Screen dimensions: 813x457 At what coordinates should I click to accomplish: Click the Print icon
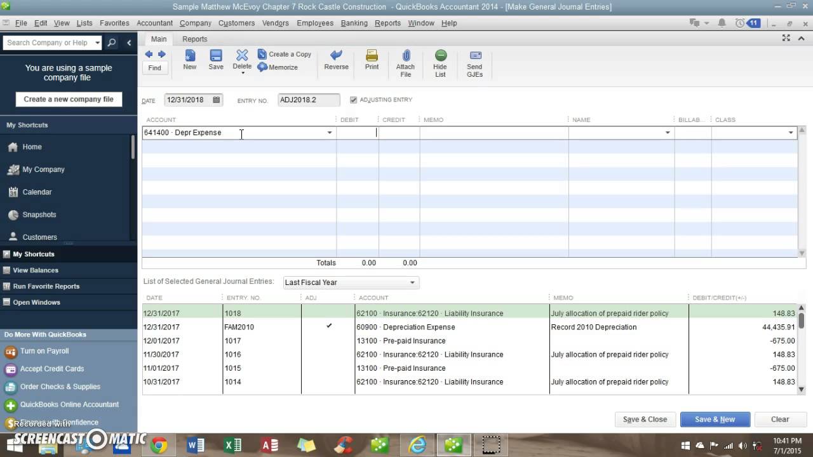[x=372, y=56]
